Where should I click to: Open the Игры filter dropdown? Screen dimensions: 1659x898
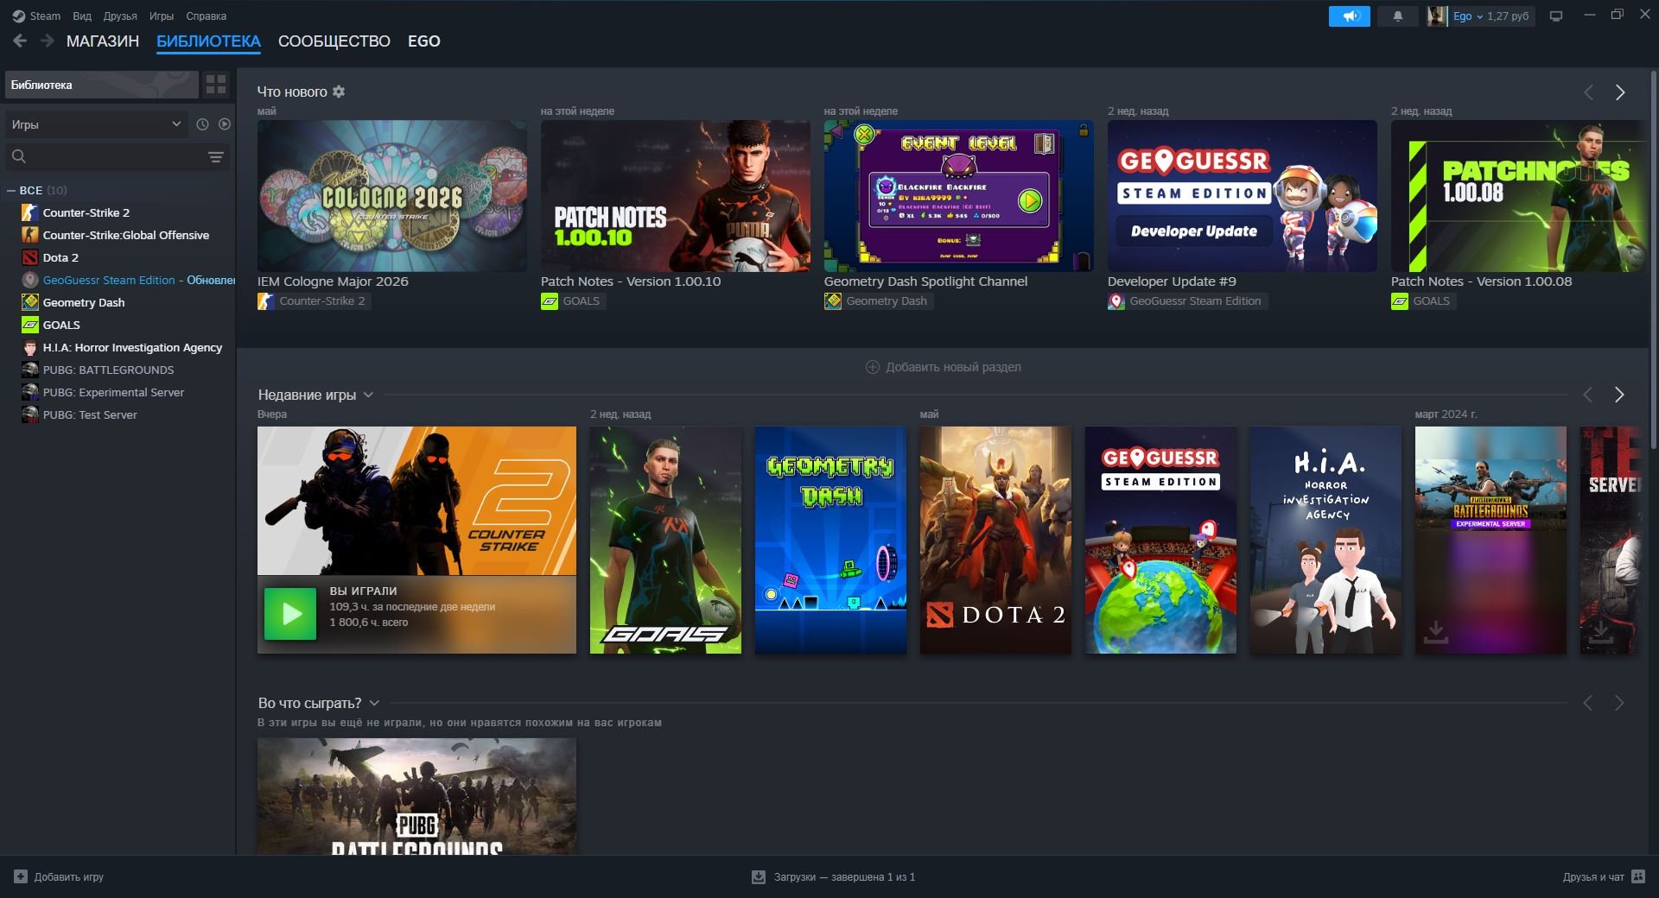(x=96, y=124)
